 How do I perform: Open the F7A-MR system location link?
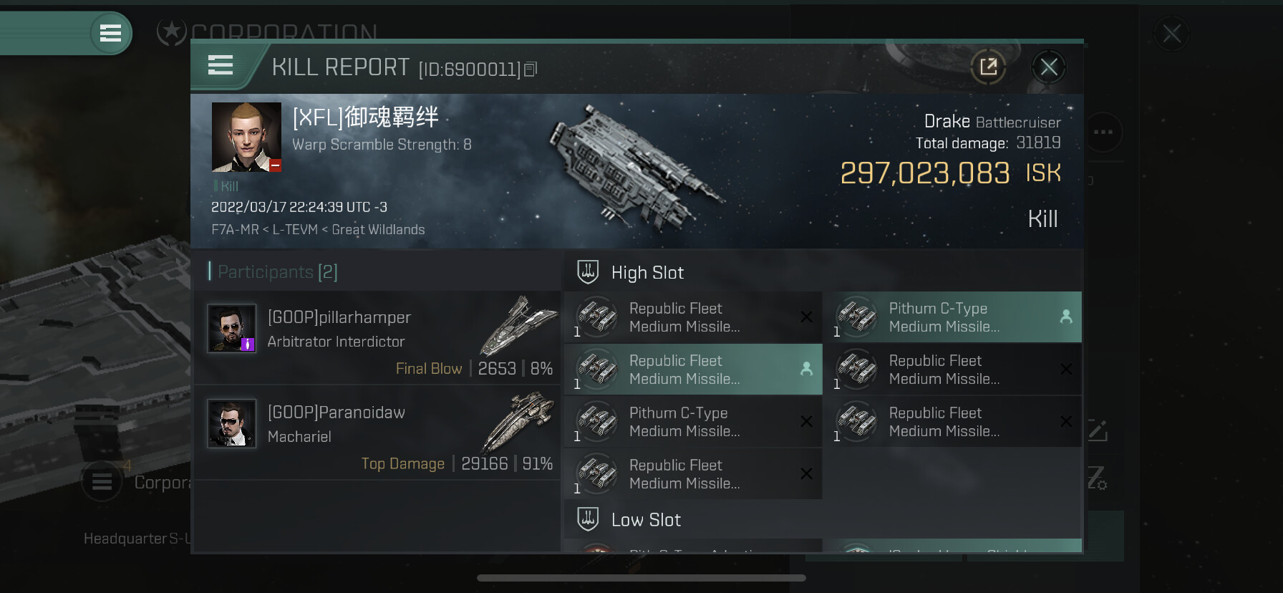pyautogui.click(x=235, y=230)
